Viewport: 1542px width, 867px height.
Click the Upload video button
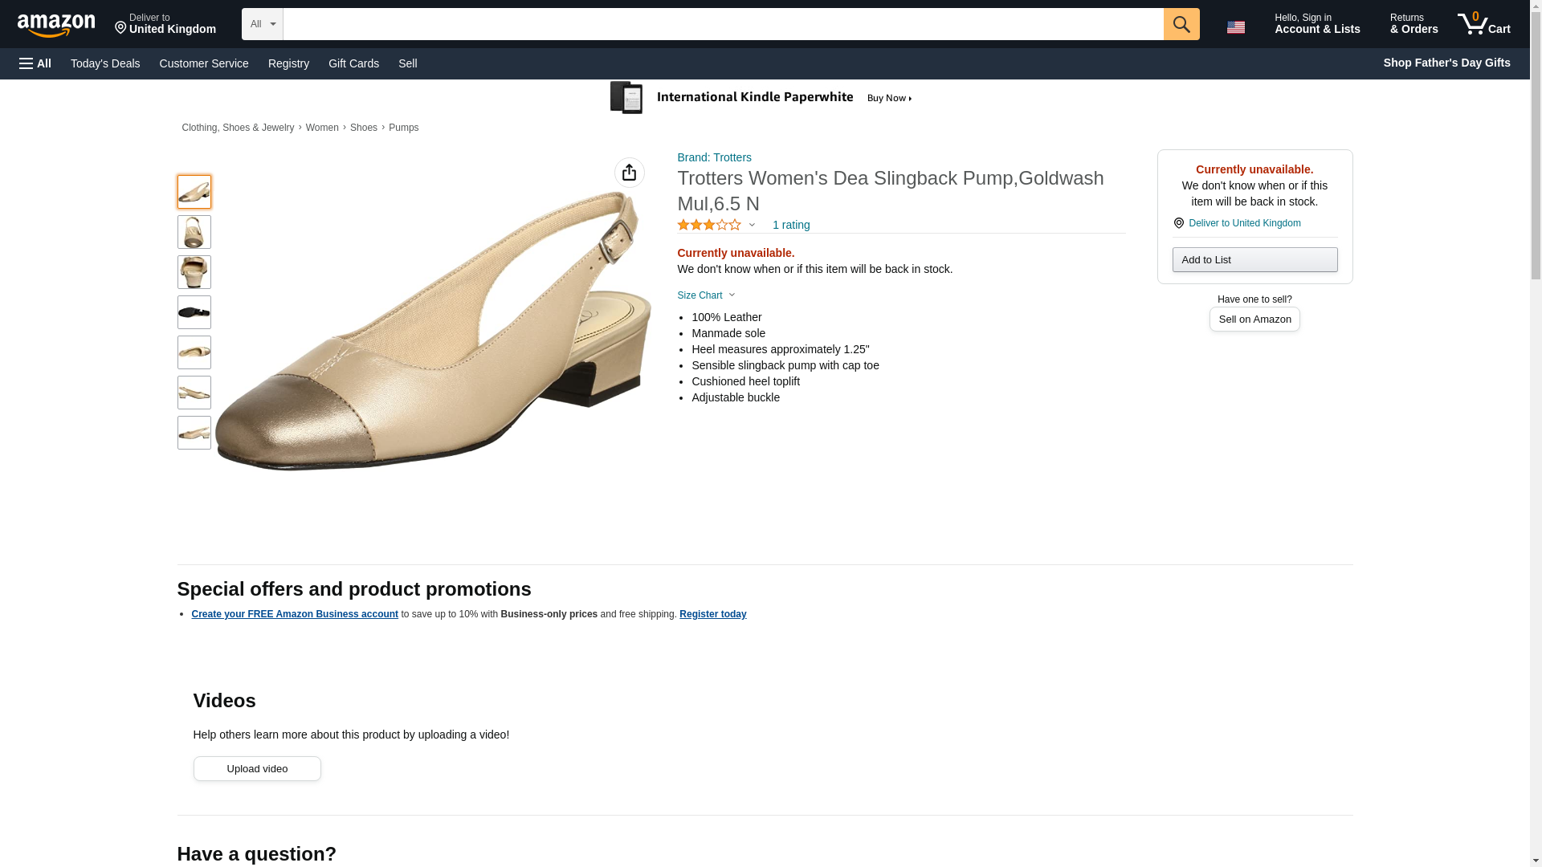click(x=257, y=768)
